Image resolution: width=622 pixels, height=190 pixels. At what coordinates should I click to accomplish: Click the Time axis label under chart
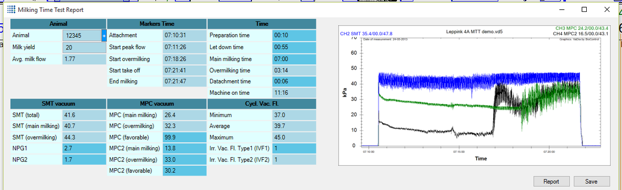[x=480, y=158]
